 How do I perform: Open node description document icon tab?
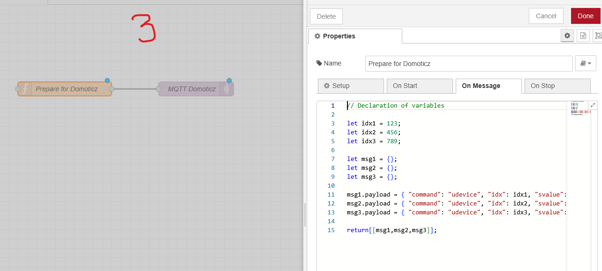pos(583,36)
